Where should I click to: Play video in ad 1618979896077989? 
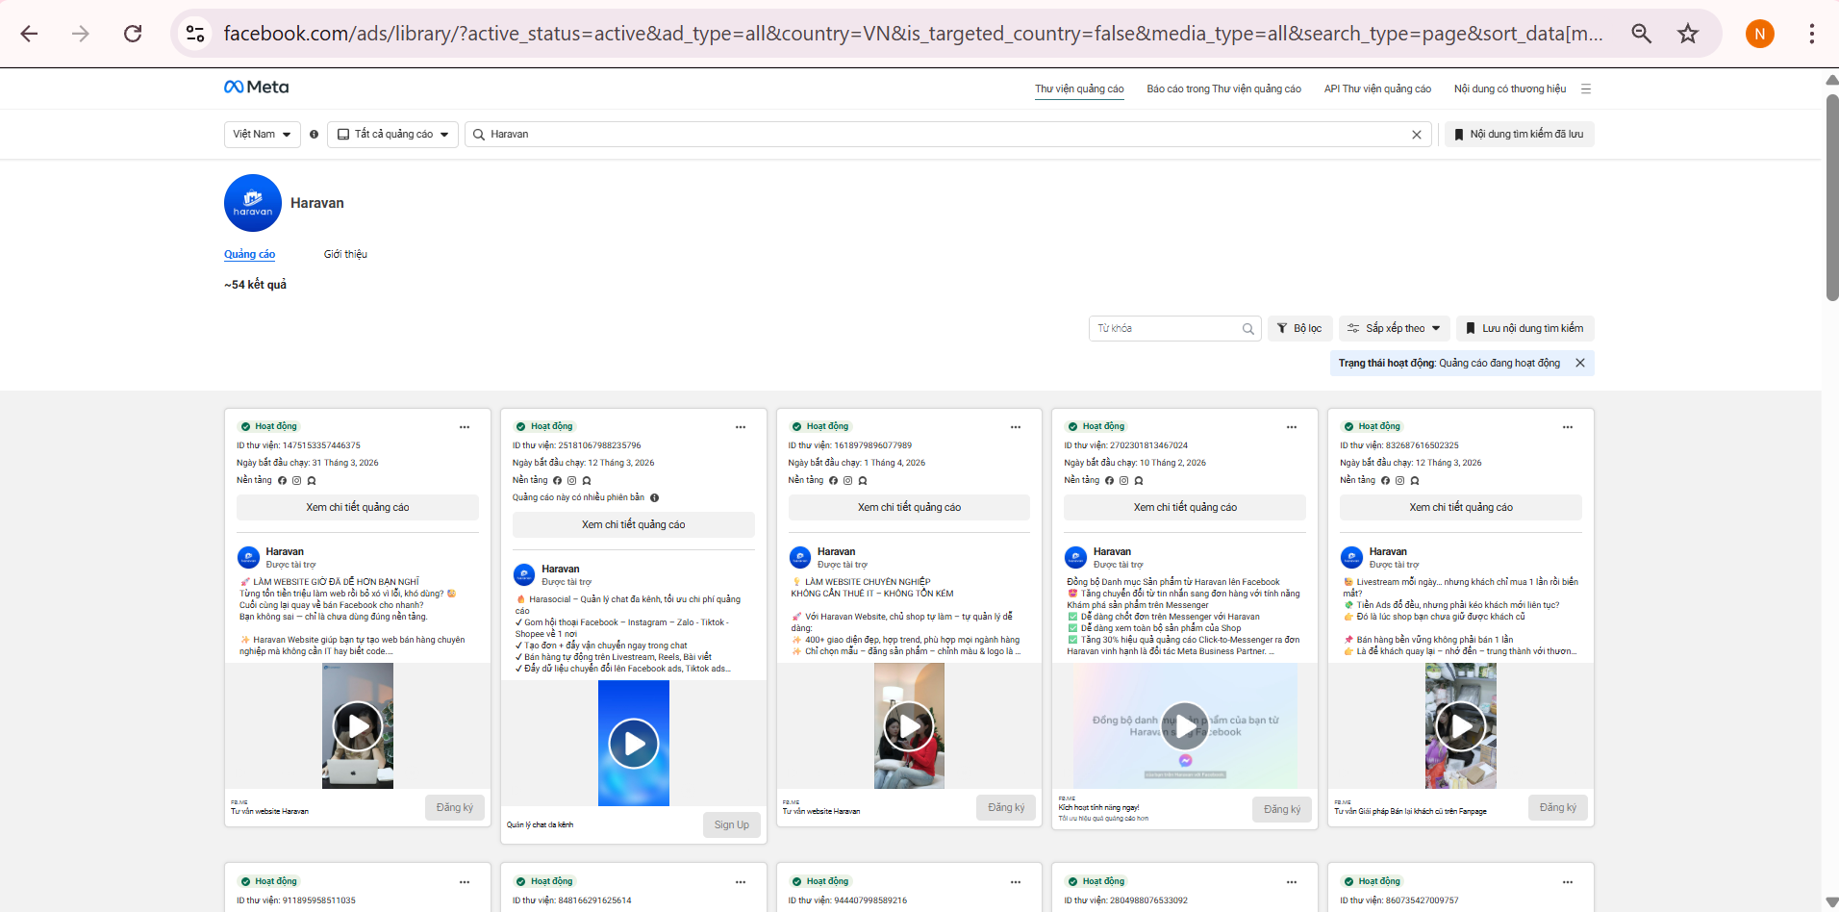point(909,726)
